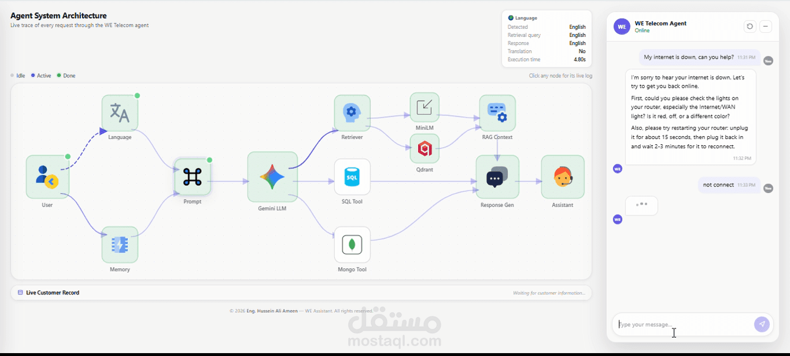Click the 'Idle' legend label

click(x=21, y=76)
